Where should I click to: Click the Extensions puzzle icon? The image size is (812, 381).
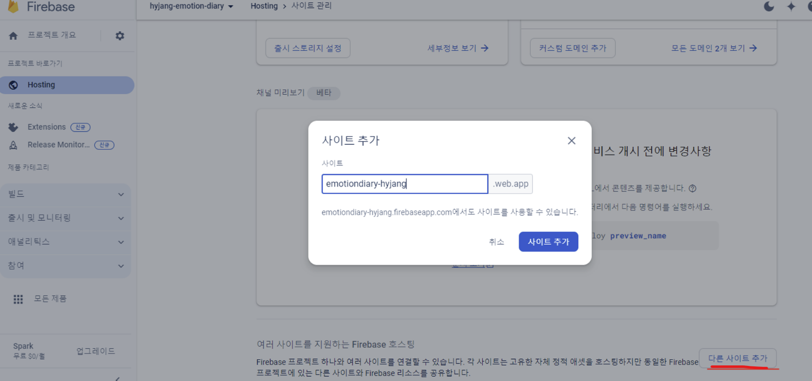pyautogui.click(x=14, y=128)
